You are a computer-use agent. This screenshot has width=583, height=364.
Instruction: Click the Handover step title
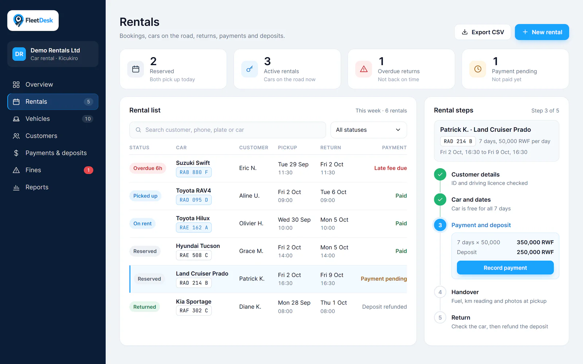465,292
